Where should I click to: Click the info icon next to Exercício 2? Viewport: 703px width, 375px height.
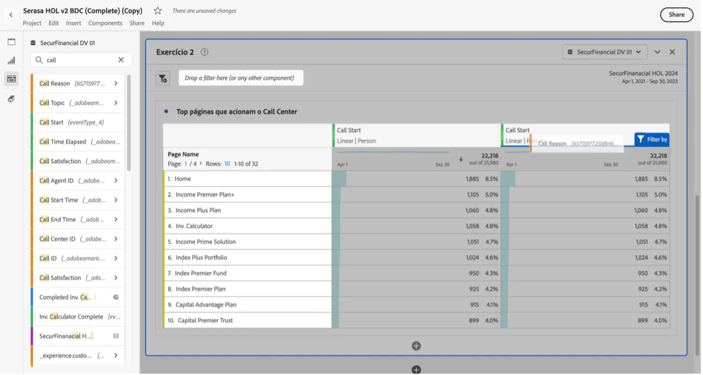pos(204,52)
